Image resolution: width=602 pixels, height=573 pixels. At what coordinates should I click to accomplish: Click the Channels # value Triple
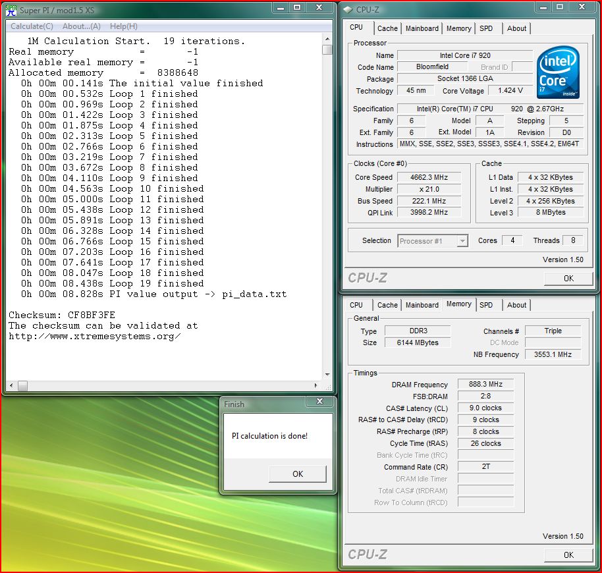coord(553,331)
